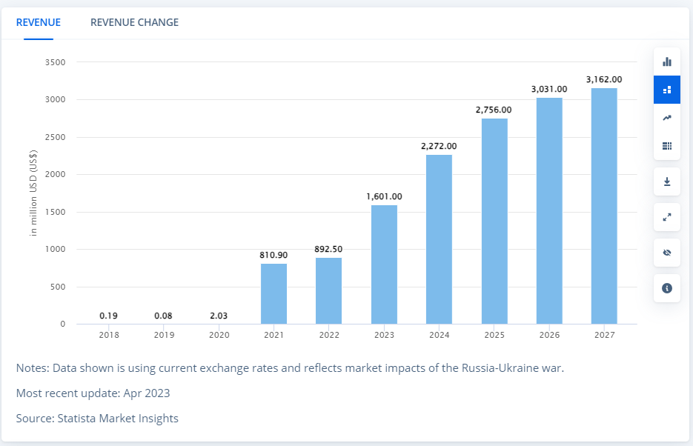
Task: Click the 892.50 data label
Action: point(328,249)
